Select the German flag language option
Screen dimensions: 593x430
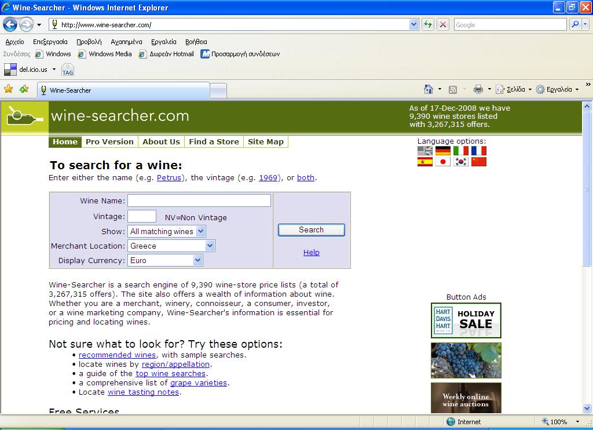(x=443, y=151)
